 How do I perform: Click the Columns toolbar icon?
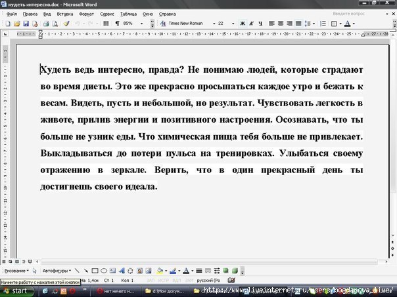point(106,24)
